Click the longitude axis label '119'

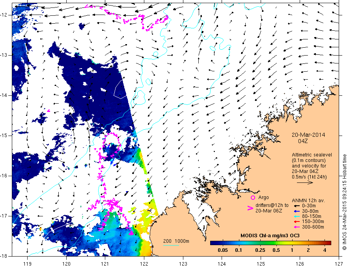coord(28,264)
